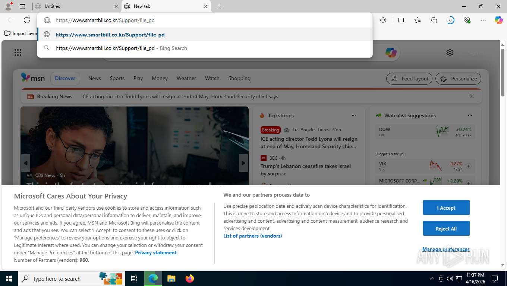Open the ICE acting director headline
The image size is (507, 286).
tap(309, 143)
